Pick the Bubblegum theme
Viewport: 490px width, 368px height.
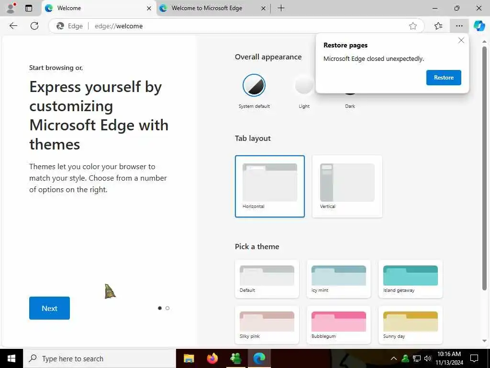[x=339, y=325]
